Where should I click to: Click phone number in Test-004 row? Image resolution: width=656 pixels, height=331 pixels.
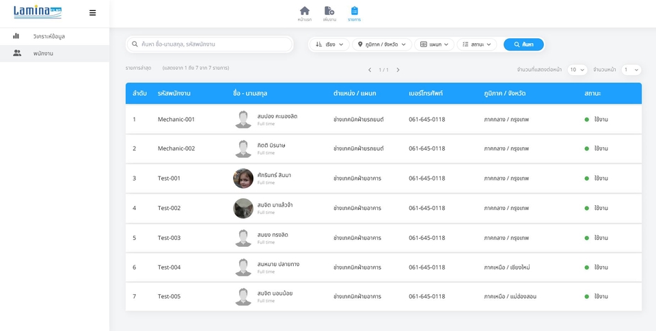tap(426, 267)
